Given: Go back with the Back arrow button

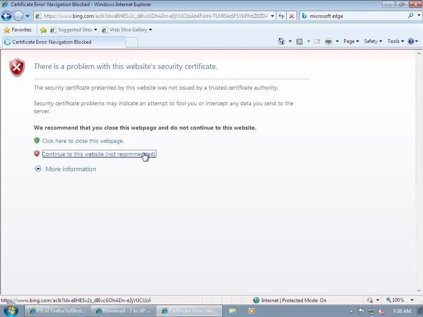Looking at the screenshot, I should pos(7,16).
